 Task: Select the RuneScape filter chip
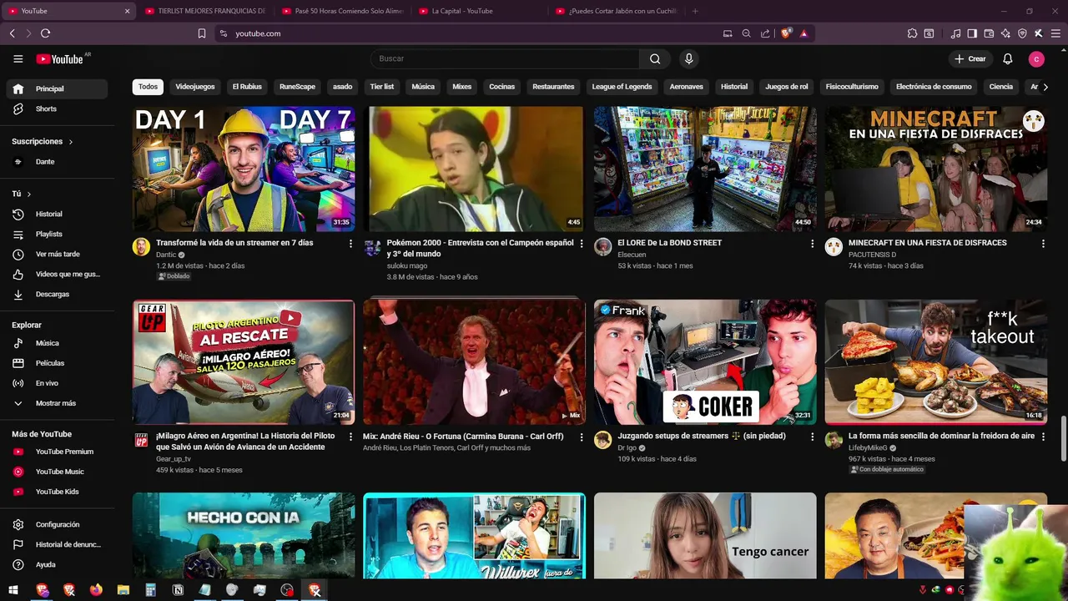pyautogui.click(x=297, y=87)
